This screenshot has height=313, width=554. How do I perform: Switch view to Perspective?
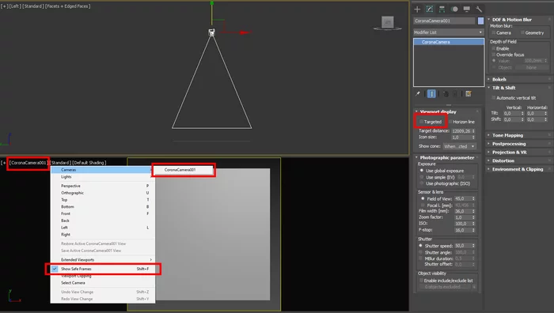[102, 186]
